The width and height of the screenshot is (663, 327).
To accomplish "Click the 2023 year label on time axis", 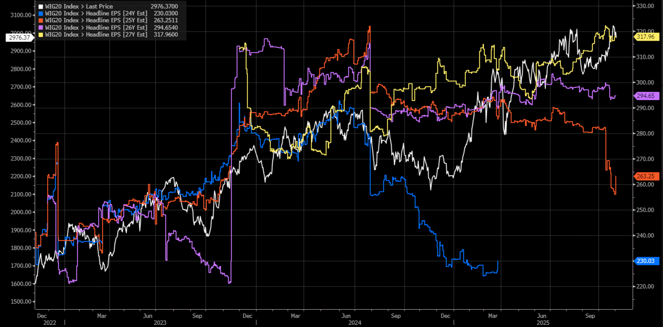I will 160,322.
